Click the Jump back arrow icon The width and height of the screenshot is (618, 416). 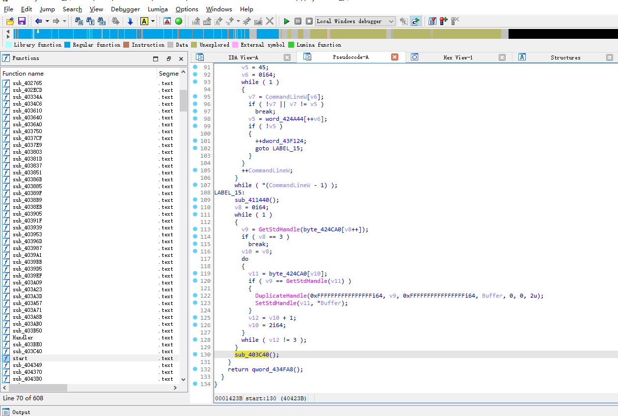[38, 21]
